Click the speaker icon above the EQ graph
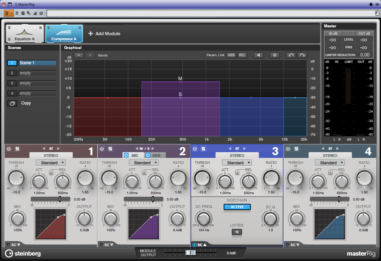 coord(258,55)
